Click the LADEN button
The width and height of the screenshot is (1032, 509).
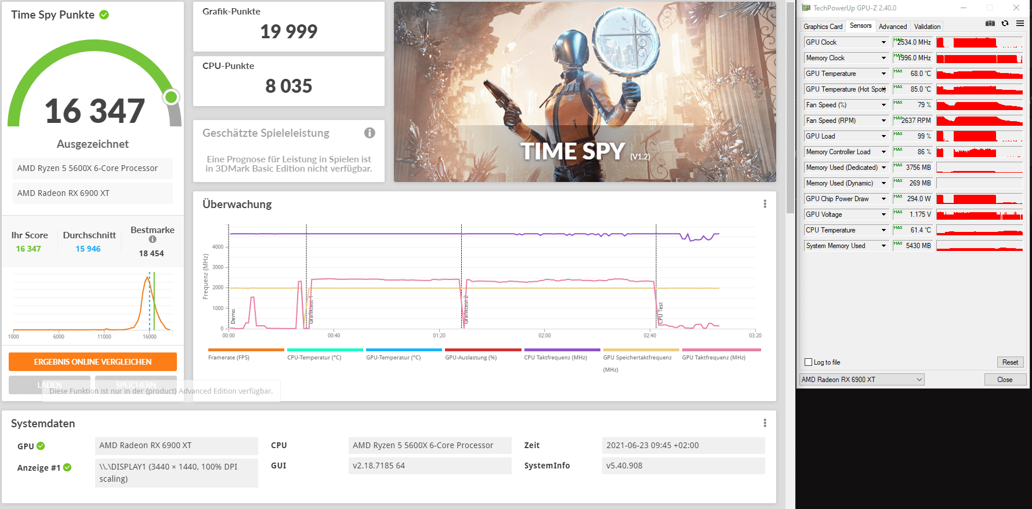[x=49, y=385]
